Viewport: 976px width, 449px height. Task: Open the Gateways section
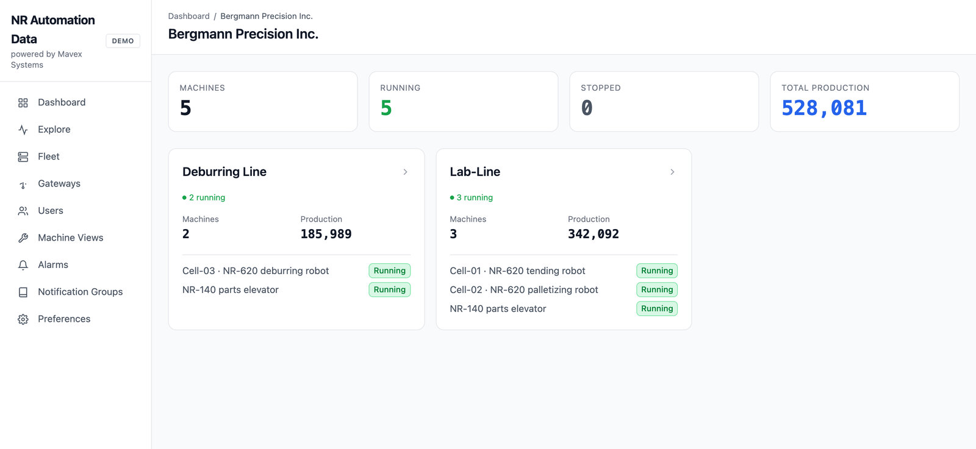pos(76,183)
